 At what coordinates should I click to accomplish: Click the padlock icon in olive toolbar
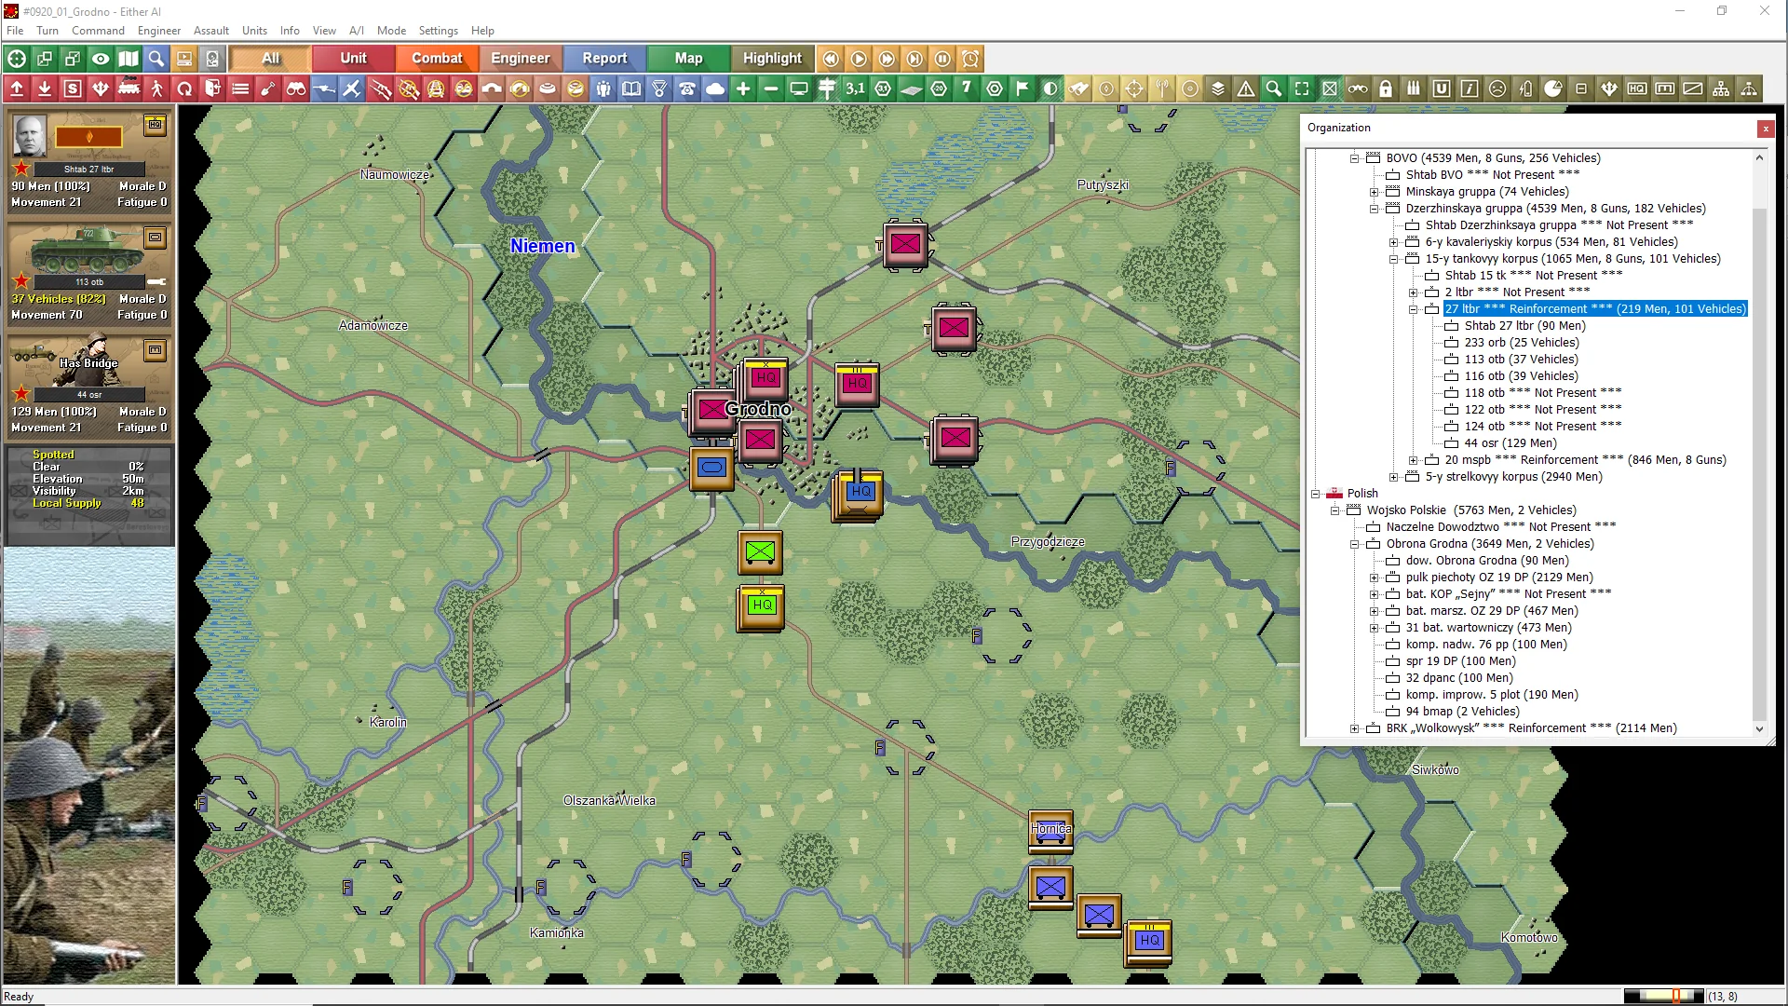[x=1386, y=88]
